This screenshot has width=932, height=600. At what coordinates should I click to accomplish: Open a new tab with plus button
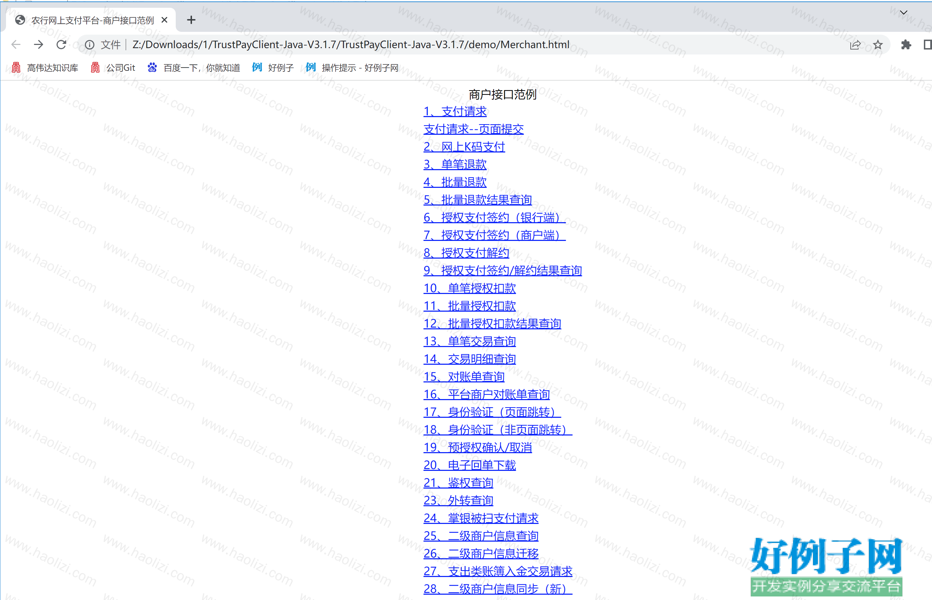tap(191, 20)
